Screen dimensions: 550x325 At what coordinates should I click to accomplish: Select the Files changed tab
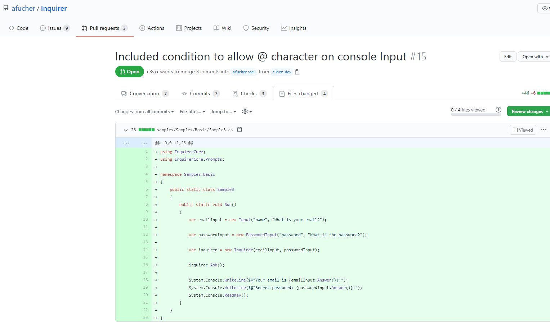304,93
